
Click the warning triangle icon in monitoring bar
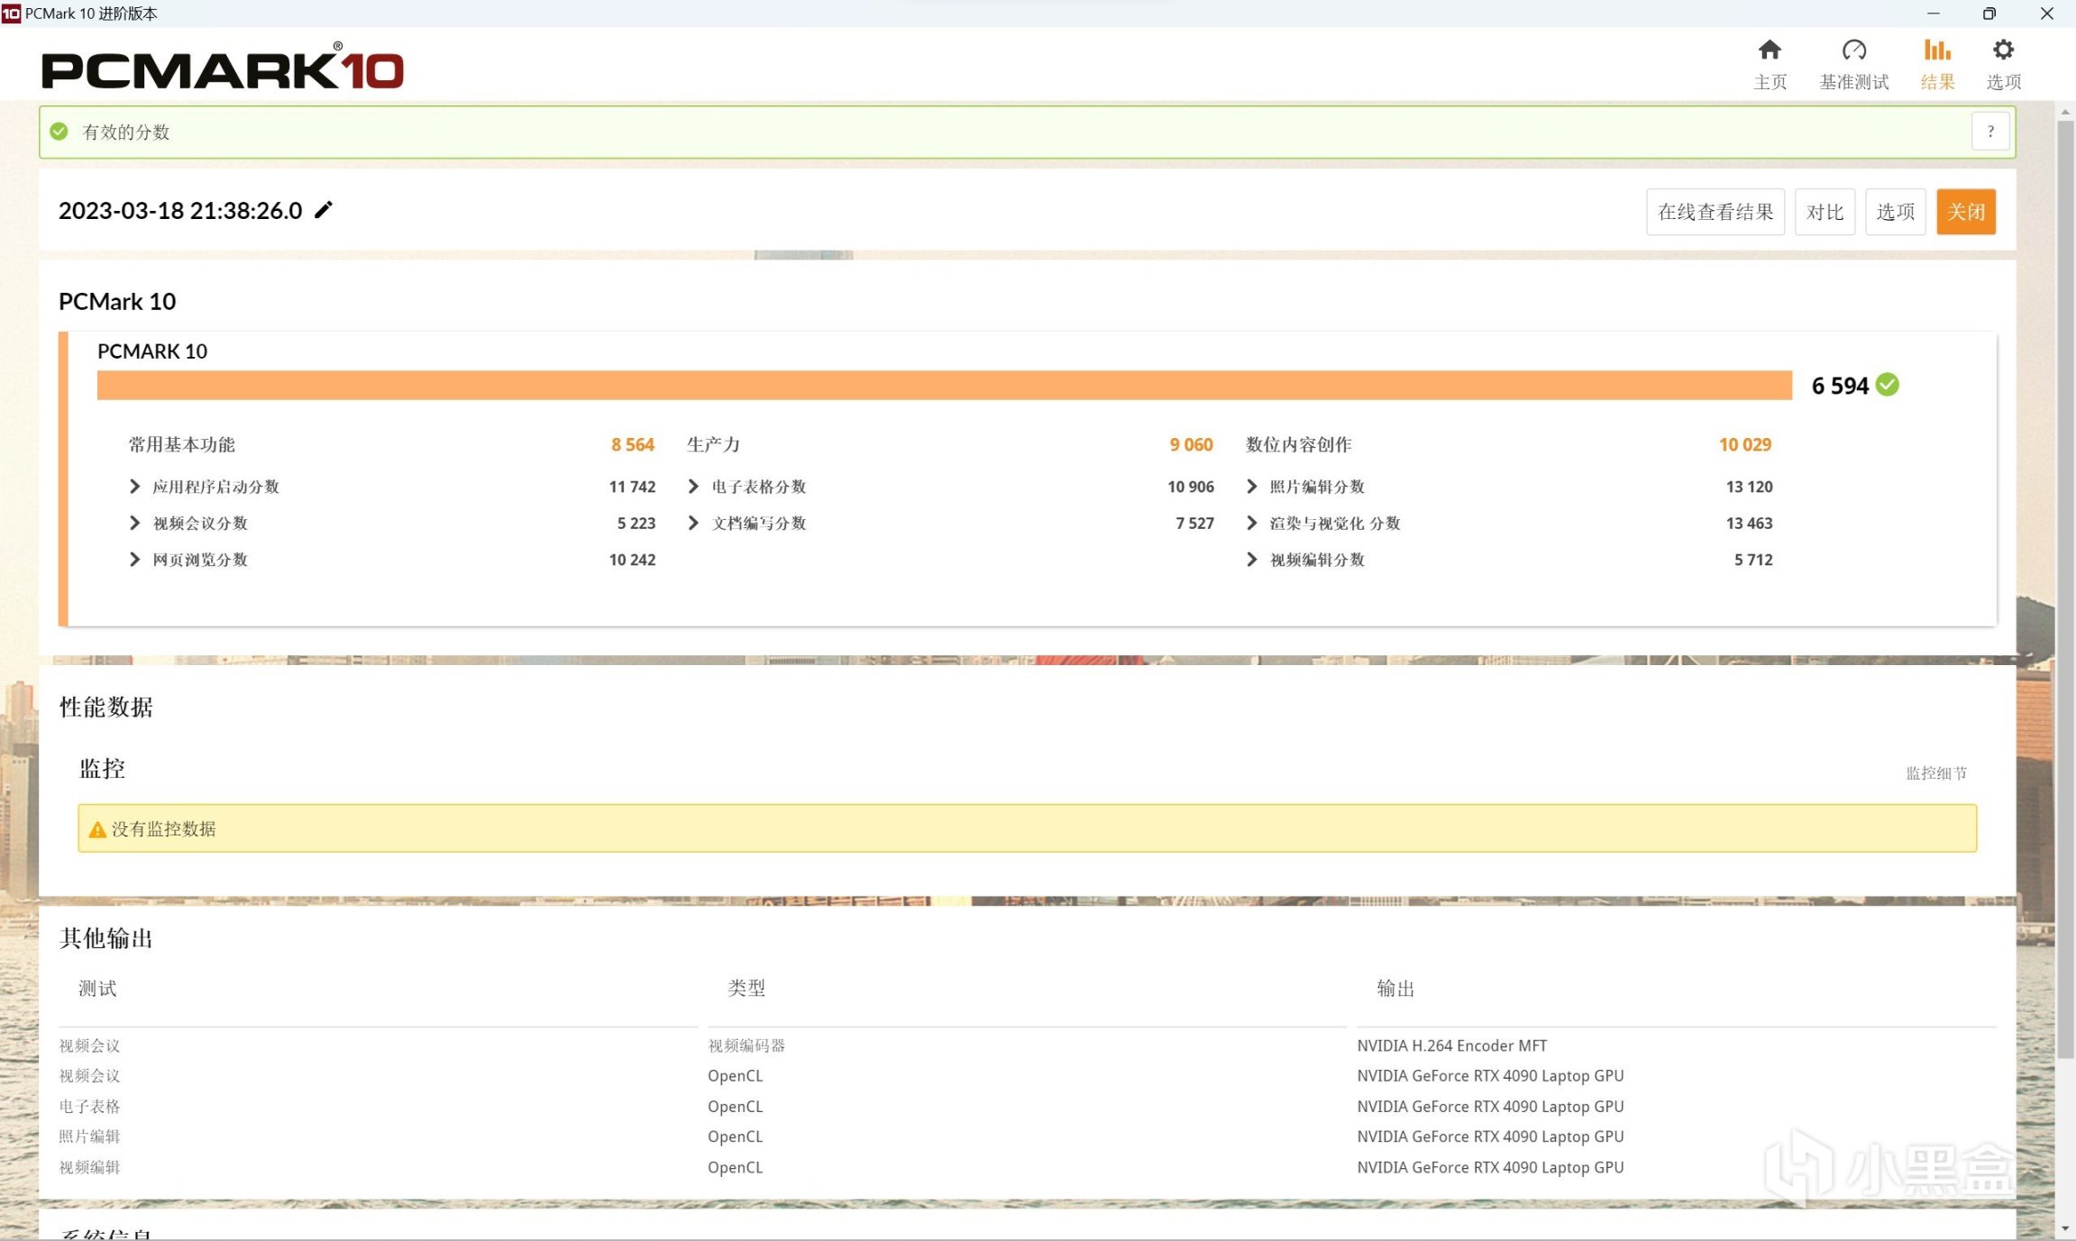pyautogui.click(x=97, y=829)
